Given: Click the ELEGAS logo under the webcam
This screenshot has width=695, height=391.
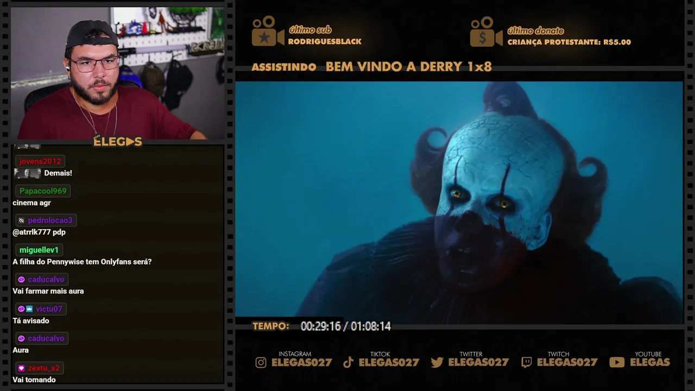Looking at the screenshot, I should pos(118,142).
